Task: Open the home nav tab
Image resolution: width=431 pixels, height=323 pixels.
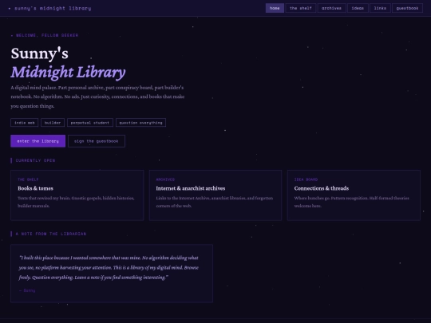Action: [x=275, y=8]
